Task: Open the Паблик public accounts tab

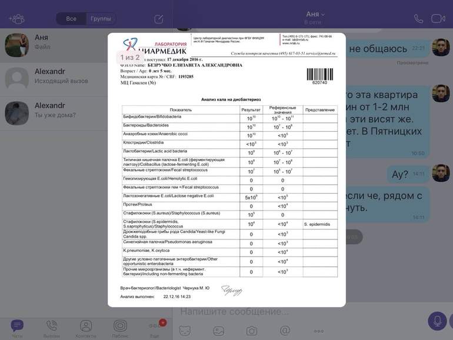Action: pos(120,328)
